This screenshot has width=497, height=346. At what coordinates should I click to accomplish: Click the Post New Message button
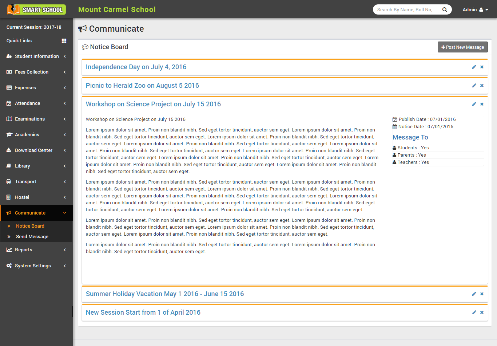point(462,47)
